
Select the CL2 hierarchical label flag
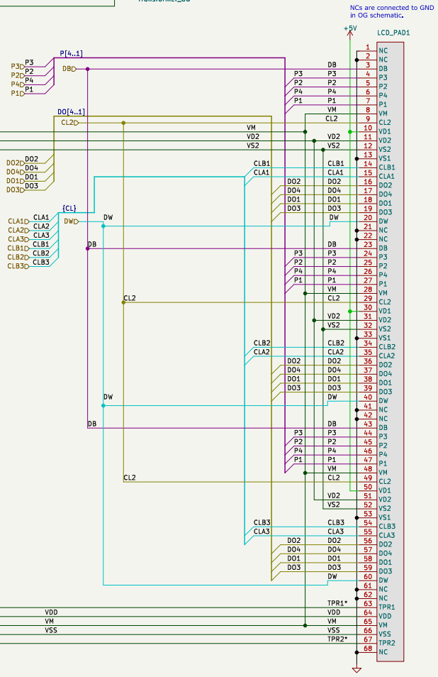pos(69,123)
